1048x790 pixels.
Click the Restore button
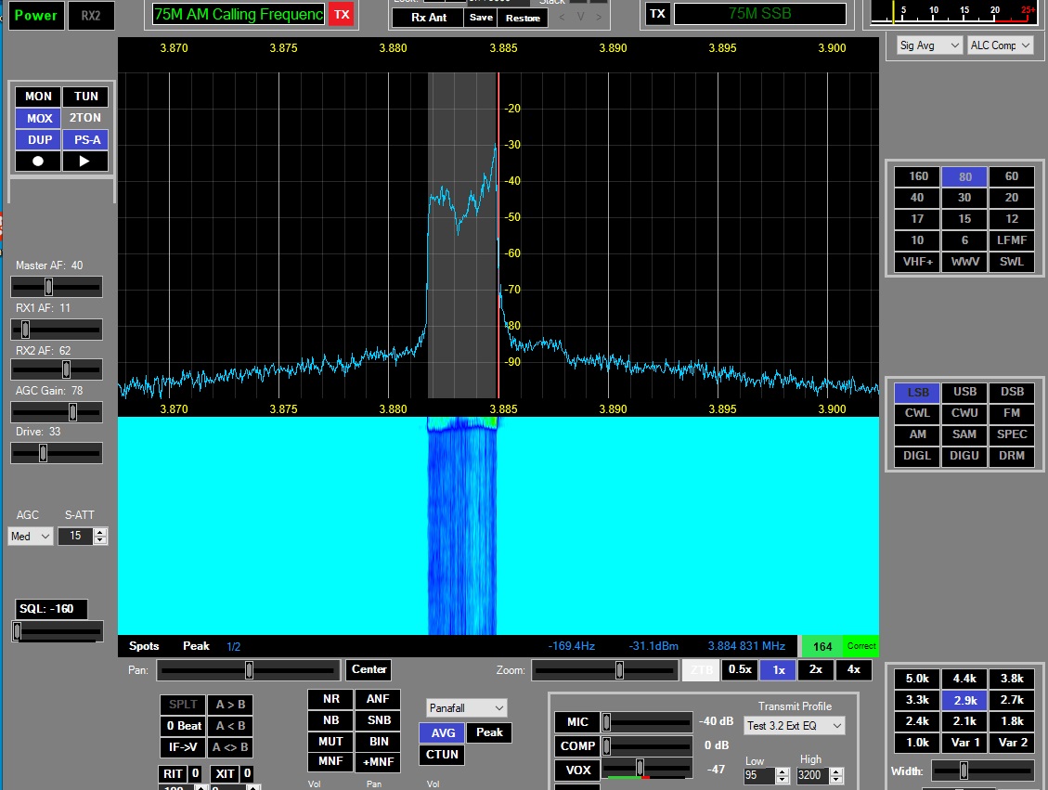click(523, 18)
